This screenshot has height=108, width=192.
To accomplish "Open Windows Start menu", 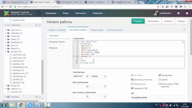I will [x=4, y=105].
